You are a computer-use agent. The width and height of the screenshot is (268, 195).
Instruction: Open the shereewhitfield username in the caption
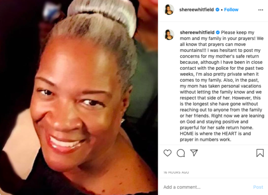click(197, 32)
